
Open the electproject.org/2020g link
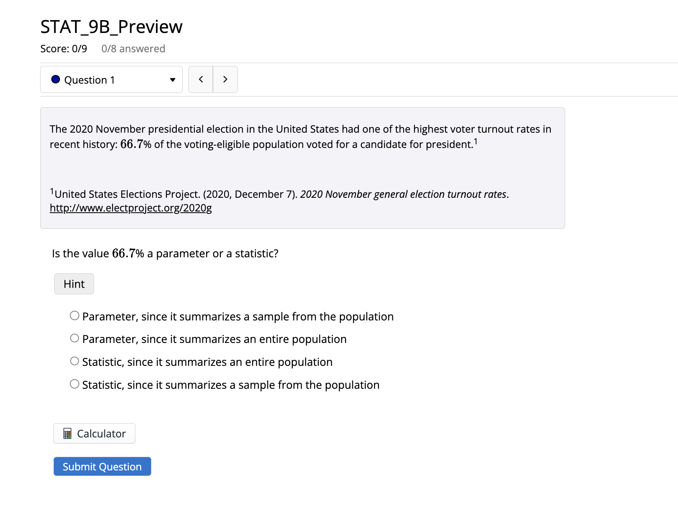click(131, 208)
